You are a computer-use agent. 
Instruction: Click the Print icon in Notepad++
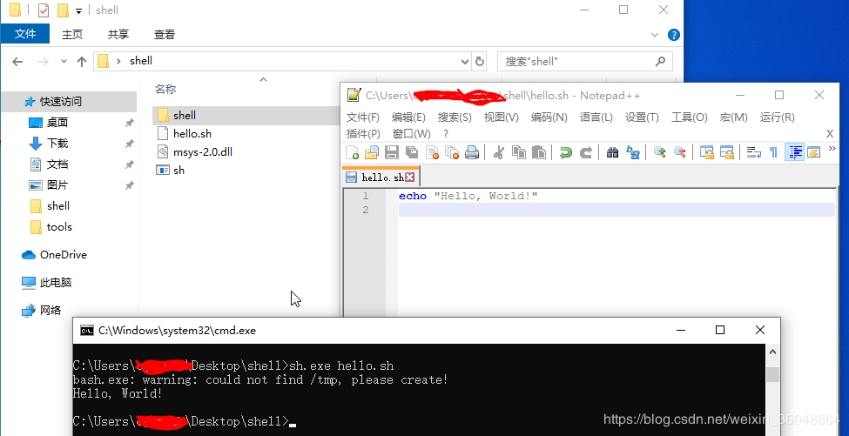472,152
